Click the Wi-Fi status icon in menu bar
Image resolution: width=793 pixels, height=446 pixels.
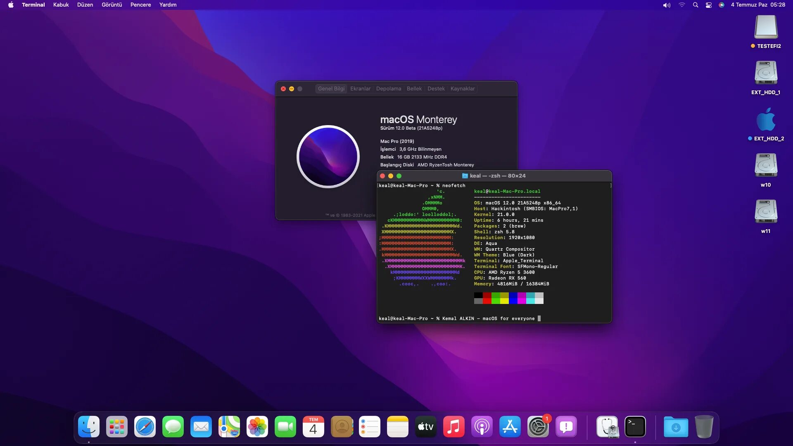(681, 5)
